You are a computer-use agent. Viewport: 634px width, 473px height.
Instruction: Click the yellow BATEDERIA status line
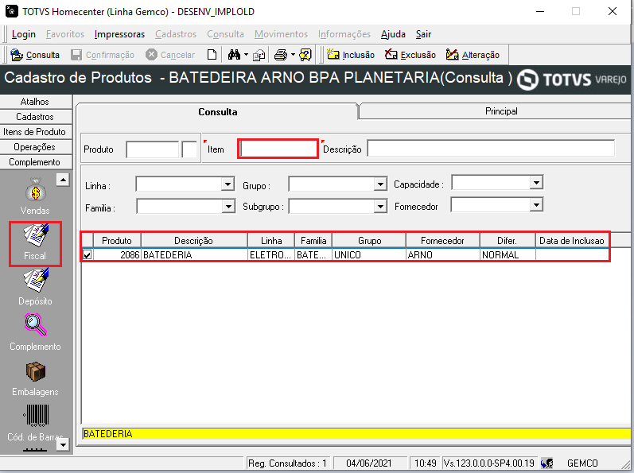(x=356, y=434)
